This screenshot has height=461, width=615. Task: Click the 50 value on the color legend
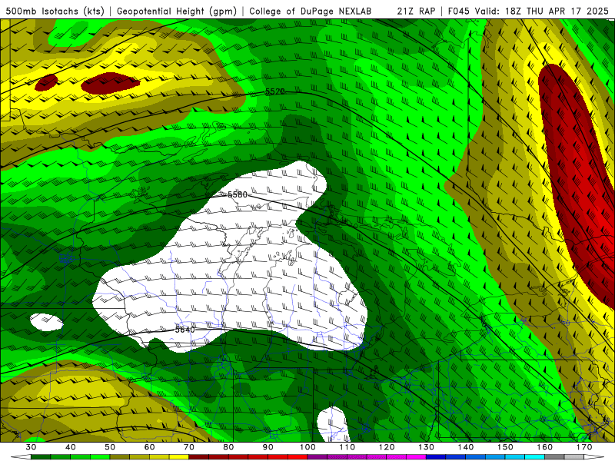pos(110,447)
